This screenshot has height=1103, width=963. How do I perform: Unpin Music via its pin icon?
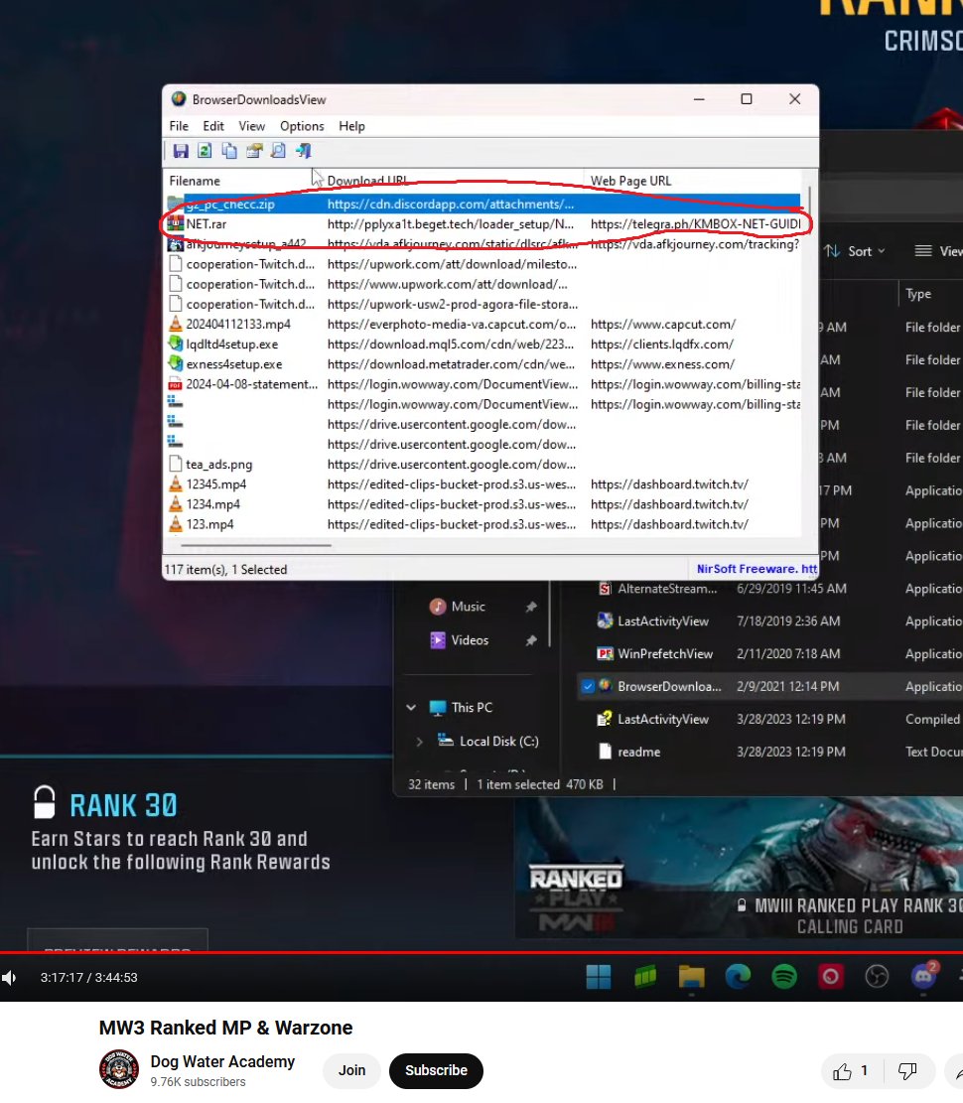click(531, 607)
